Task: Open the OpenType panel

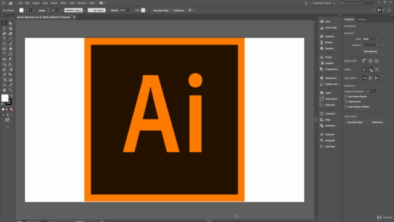Action: pyautogui.click(x=329, y=147)
